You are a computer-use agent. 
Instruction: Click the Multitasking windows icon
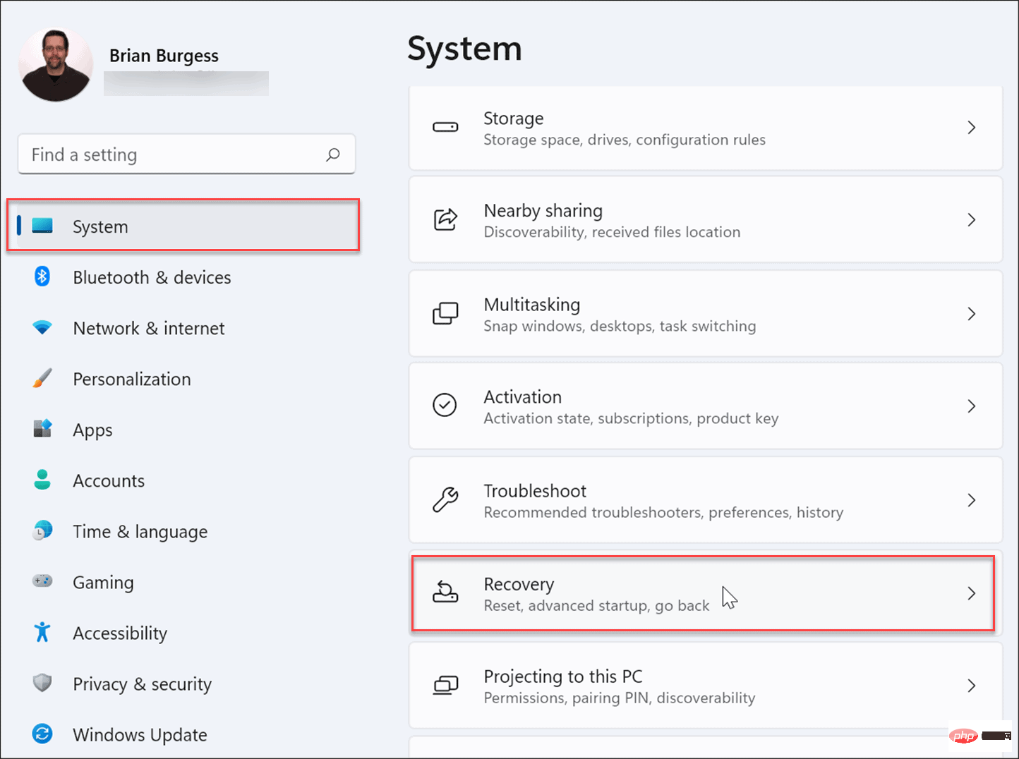click(x=445, y=313)
